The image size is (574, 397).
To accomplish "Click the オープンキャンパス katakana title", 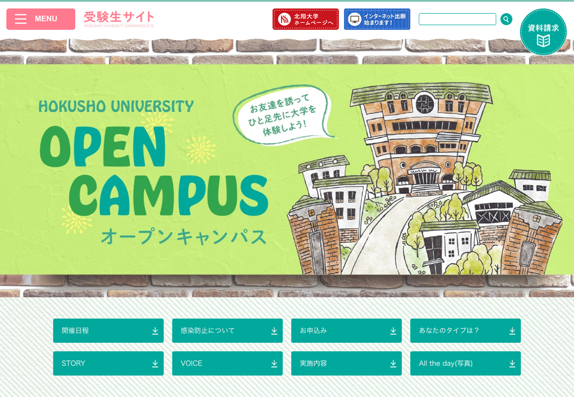I will [x=184, y=237].
